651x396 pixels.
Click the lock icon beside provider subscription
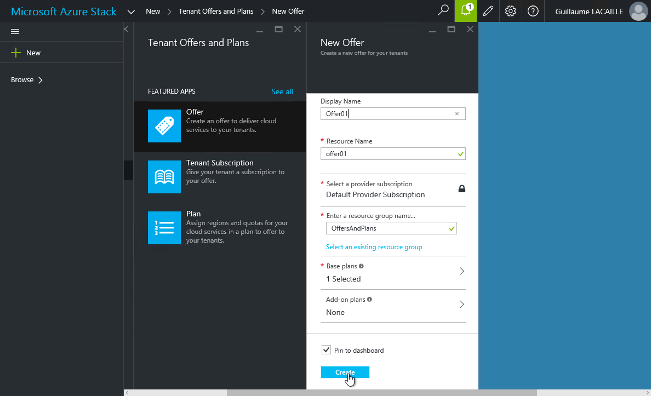click(462, 189)
